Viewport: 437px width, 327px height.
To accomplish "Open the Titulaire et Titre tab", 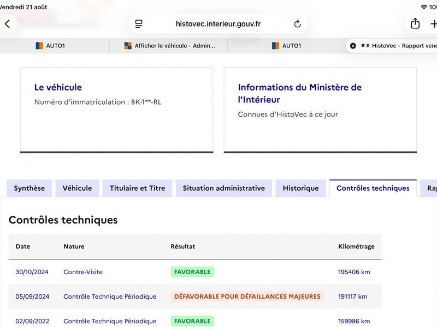I will point(138,188).
